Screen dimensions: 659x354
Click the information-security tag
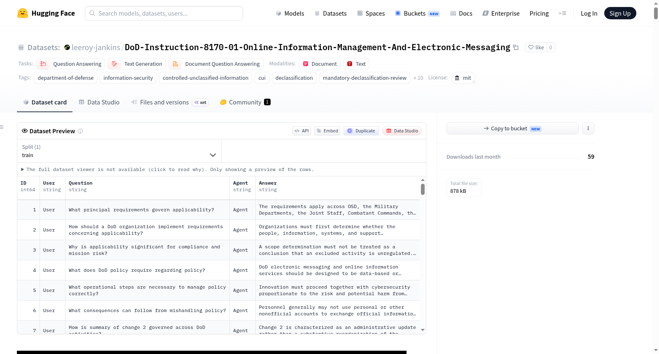(x=128, y=78)
